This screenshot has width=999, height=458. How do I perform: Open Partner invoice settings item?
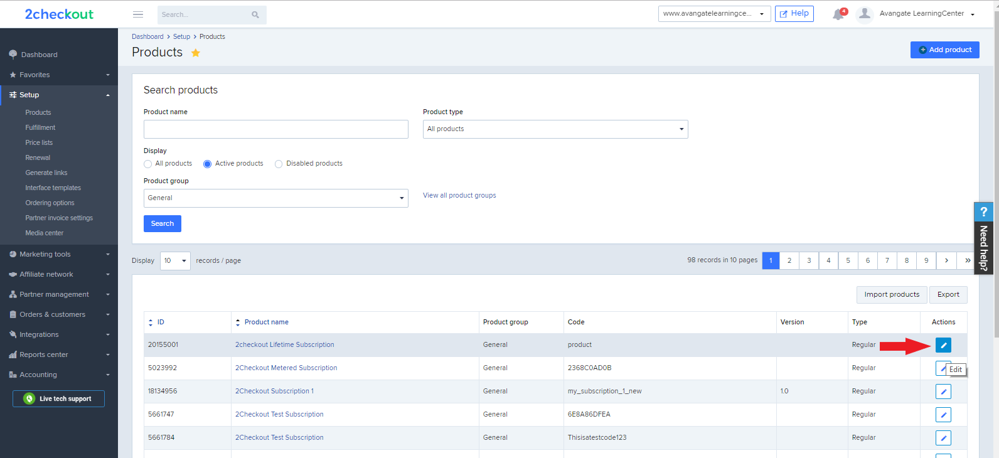[59, 218]
